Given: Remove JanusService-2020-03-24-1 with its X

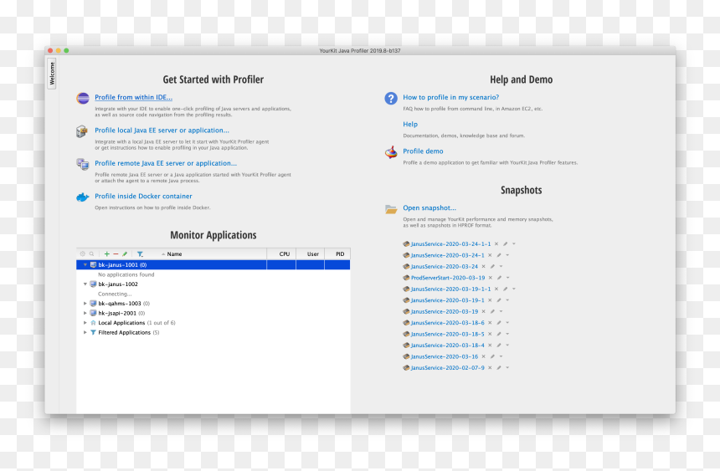Looking at the screenshot, I should pos(490,255).
